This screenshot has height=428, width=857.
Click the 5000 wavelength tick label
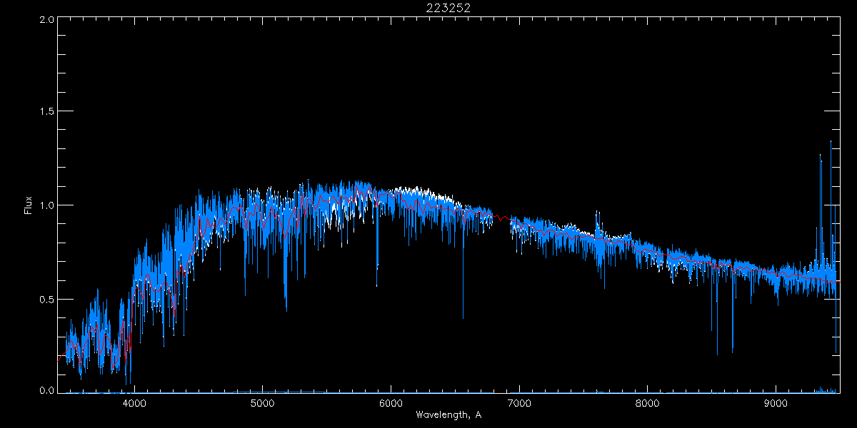tap(263, 403)
